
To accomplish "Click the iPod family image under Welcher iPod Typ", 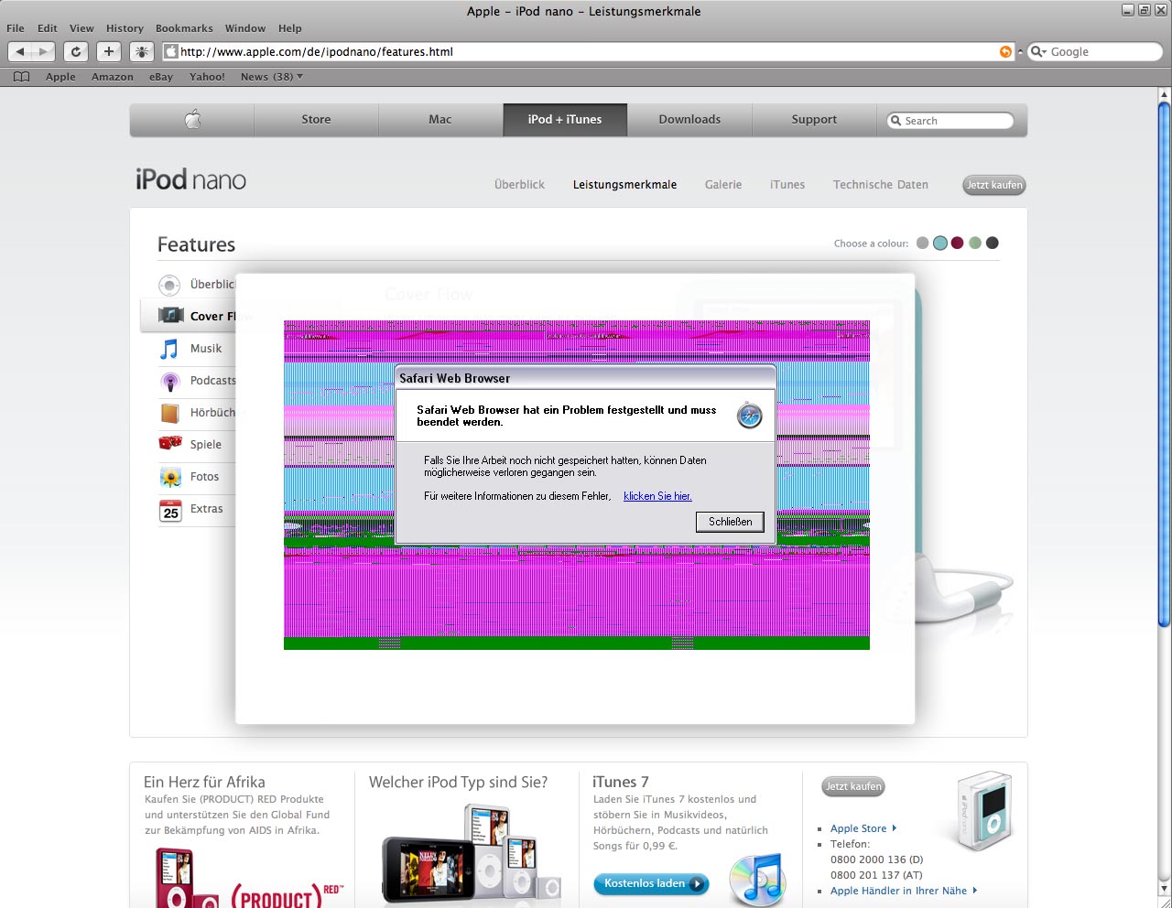I will coord(471,855).
